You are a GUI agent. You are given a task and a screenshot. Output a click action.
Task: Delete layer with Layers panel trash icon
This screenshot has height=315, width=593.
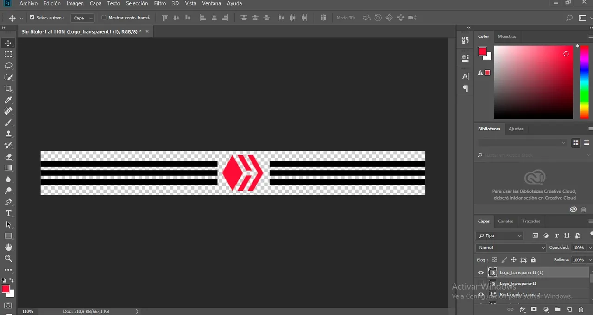pos(581,309)
